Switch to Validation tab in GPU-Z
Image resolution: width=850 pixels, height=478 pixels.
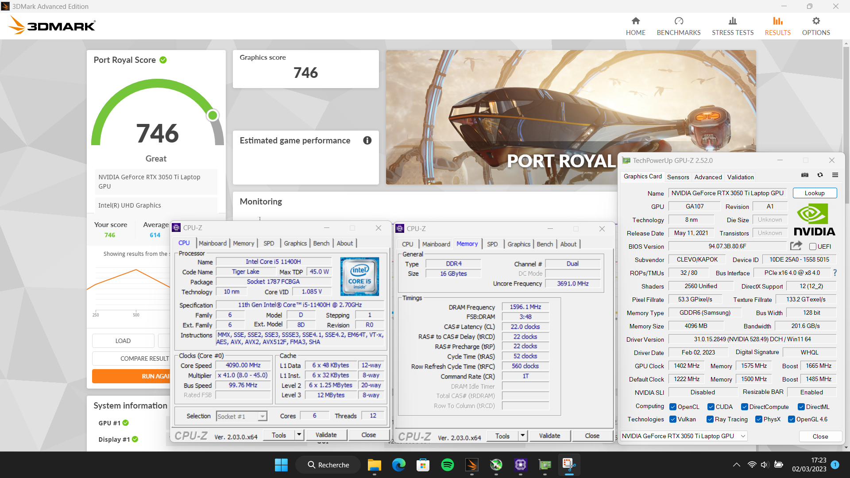pyautogui.click(x=740, y=177)
